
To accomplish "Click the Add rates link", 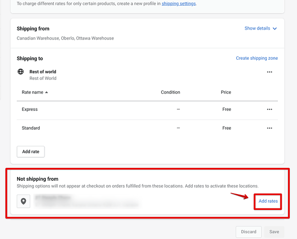I will coord(268,201).
